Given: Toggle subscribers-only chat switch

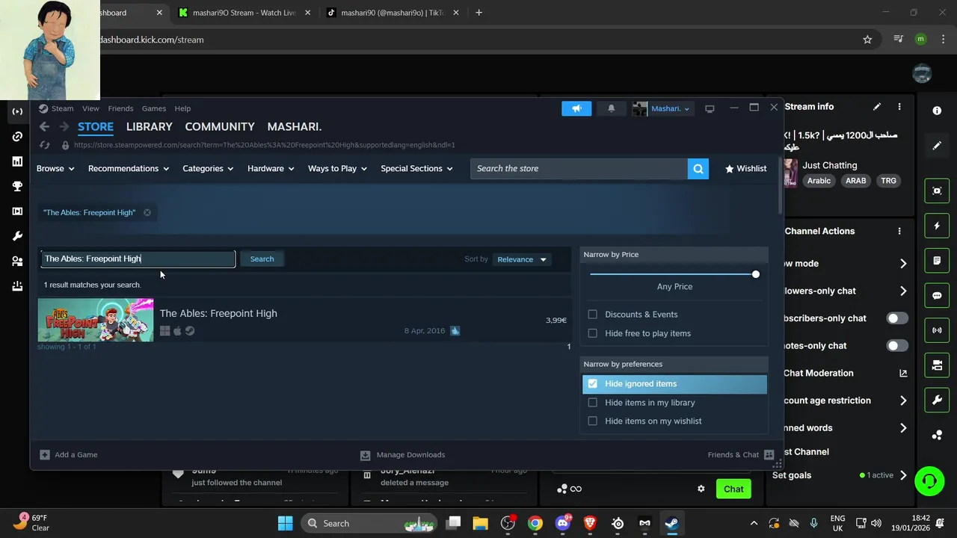Looking at the screenshot, I should 897,318.
